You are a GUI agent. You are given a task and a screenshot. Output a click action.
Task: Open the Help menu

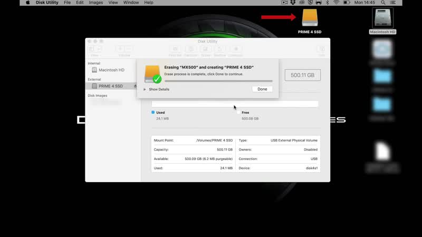tap(149, 3)
